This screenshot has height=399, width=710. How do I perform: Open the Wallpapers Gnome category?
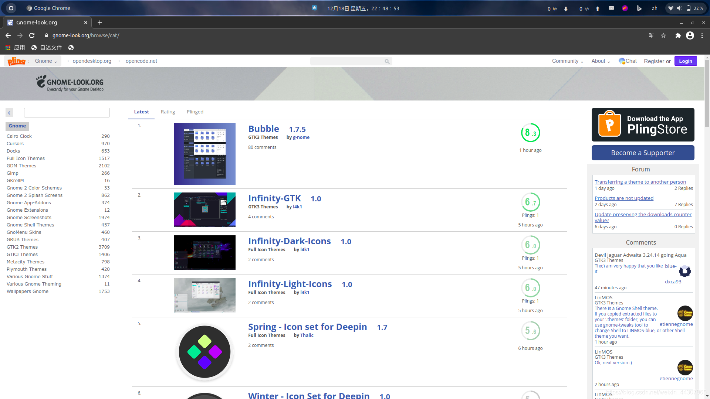pyautogui.click(x=27, y=291)
